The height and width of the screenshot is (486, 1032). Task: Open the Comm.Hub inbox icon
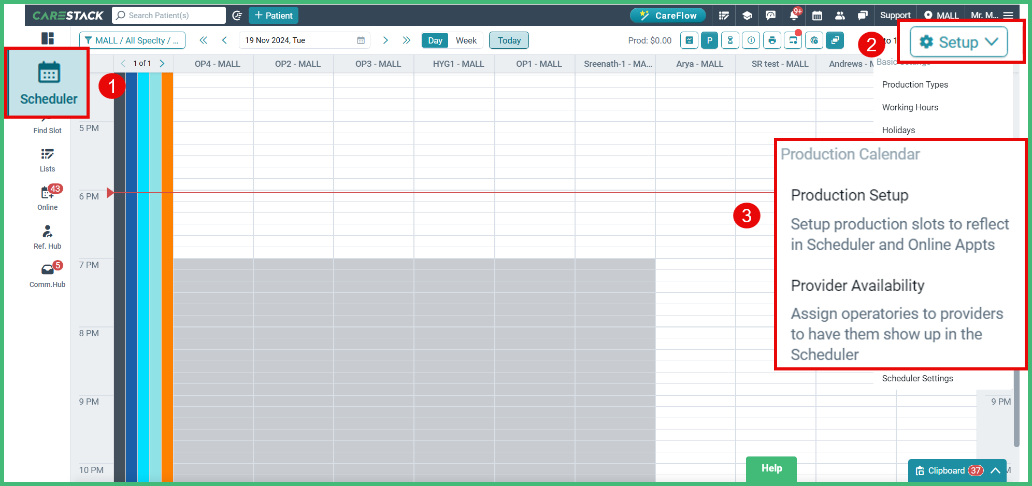pyautogui.click(x=47, y=272)
